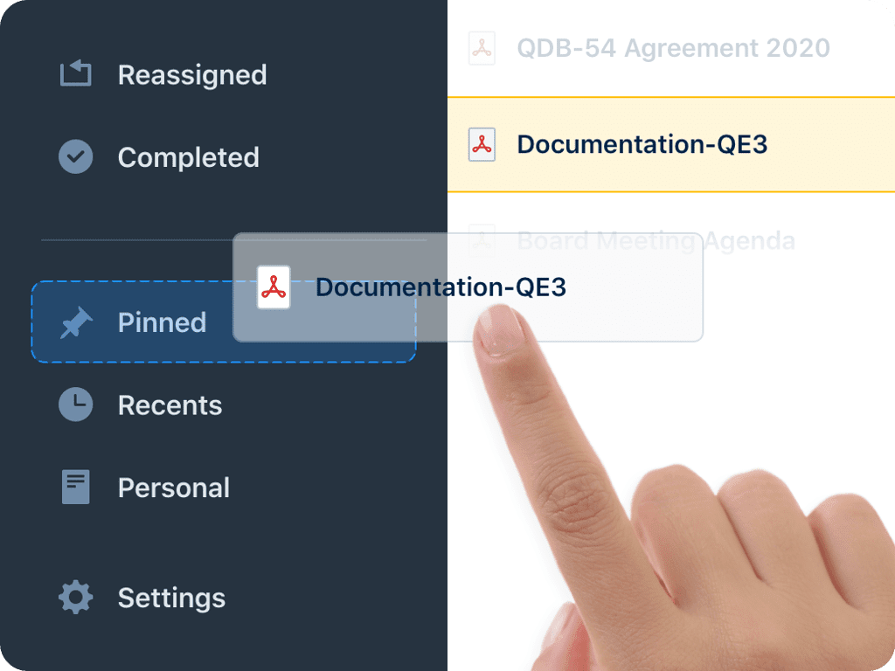Open Settings from the sidebar
Image resolution: width=895 pixels, height=671 pixels.
(x=172, y=598)
